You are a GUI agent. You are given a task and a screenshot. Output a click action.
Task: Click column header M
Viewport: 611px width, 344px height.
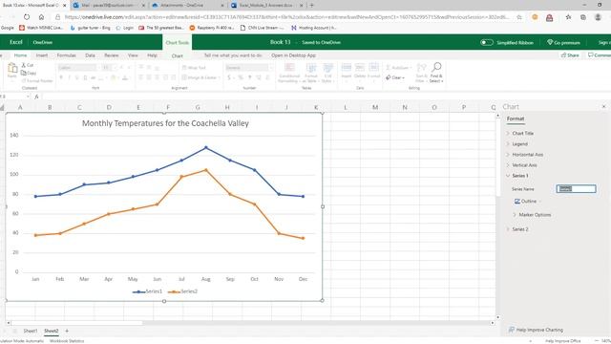point(375,107)
